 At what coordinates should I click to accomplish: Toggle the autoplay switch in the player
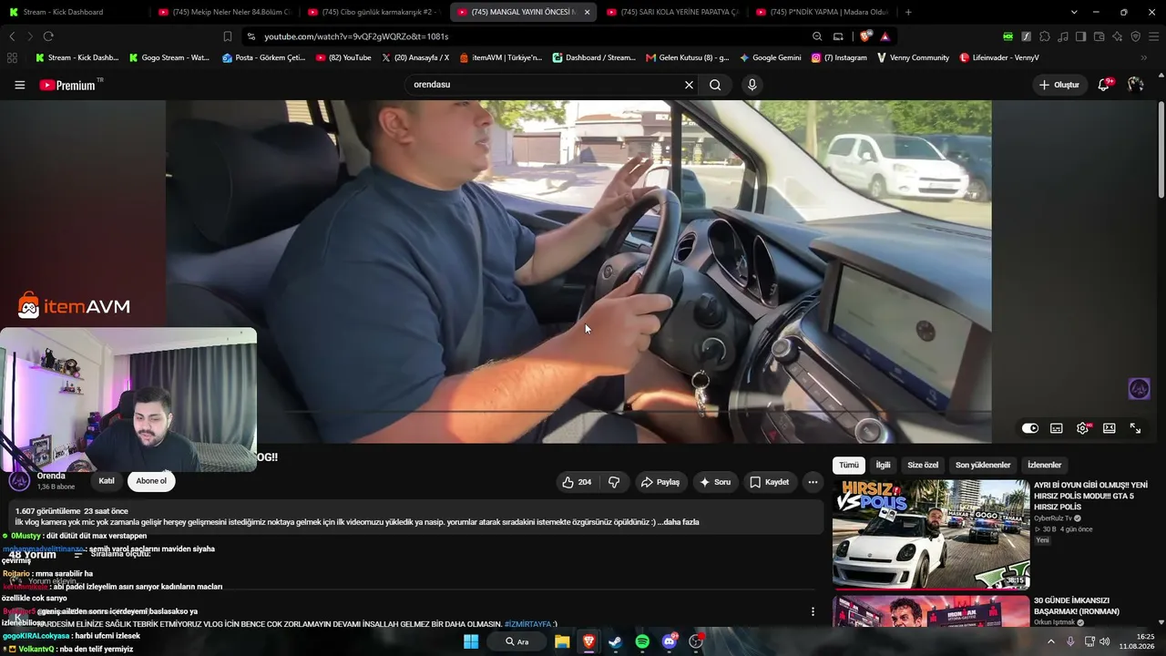pyautogui.click(x=1030, y=428)
